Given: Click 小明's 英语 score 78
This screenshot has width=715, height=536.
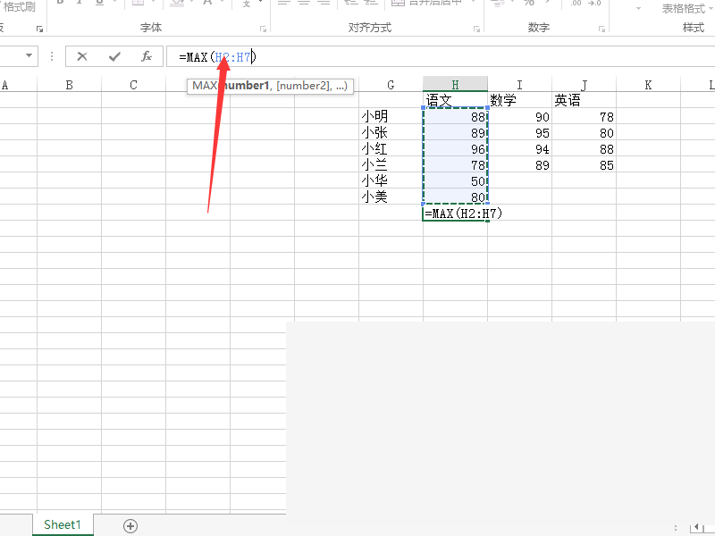Looking at the screenshot, I should click(x=585, y=116).
